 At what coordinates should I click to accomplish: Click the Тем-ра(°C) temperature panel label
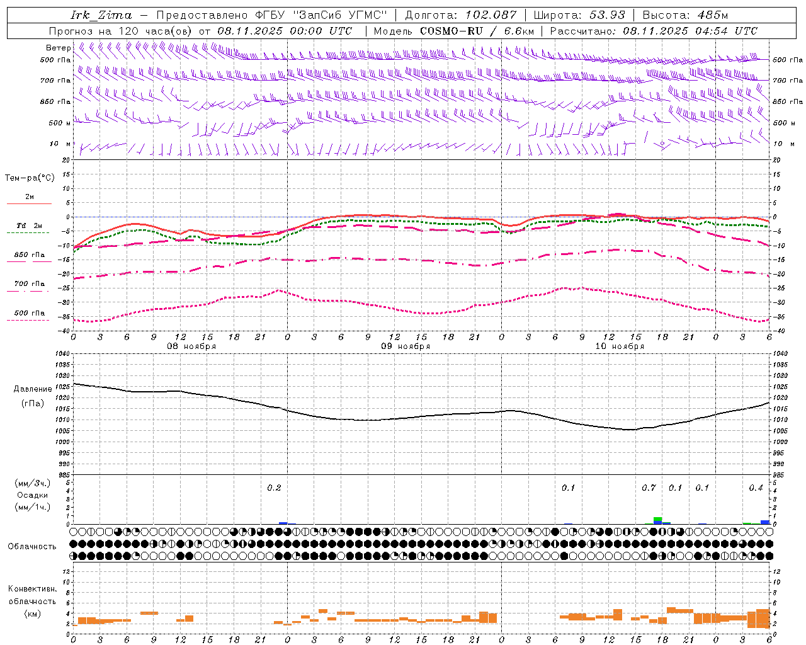point(30,178)
